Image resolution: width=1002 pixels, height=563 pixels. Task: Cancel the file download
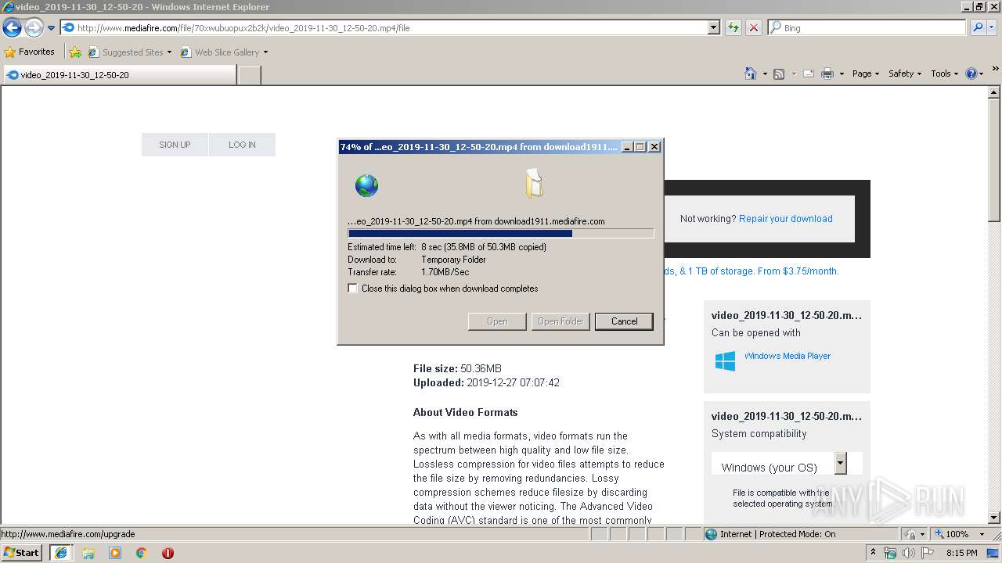pyautogui.click(x=624, y=321)
